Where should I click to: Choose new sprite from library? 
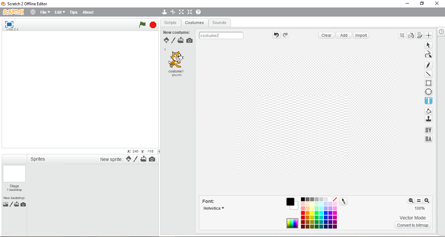pos(129,159)
